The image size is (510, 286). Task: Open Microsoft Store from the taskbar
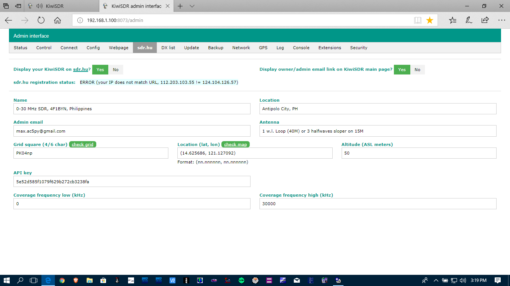coord(103,280)
